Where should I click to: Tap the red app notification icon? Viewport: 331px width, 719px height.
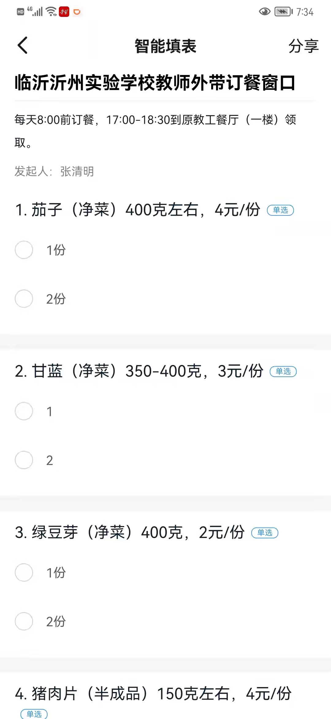coord(64,12)
